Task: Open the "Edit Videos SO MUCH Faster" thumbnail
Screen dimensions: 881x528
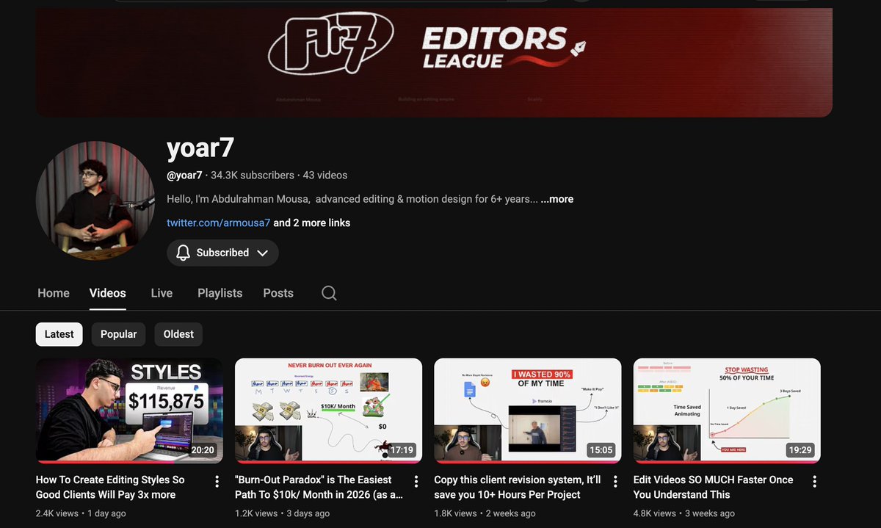Action: click(x=726, y=410)
